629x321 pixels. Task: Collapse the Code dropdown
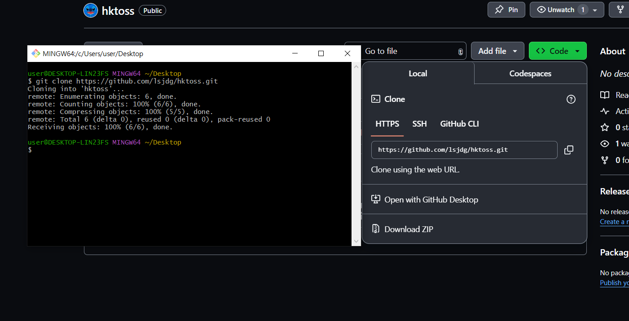(x=558, y=51)
